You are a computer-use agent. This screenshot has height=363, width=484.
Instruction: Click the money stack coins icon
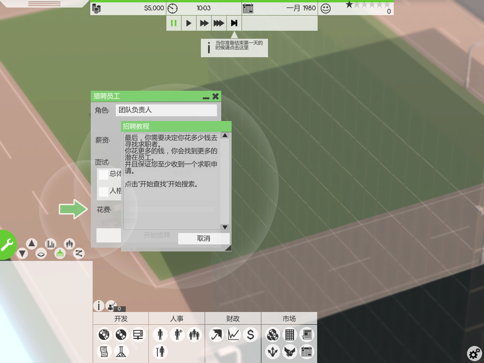tap(96, 9)
